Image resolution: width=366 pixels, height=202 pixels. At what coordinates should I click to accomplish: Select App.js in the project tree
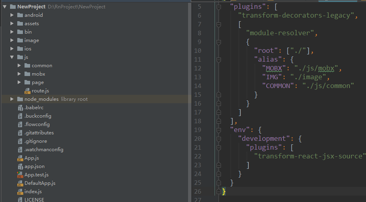32,158
